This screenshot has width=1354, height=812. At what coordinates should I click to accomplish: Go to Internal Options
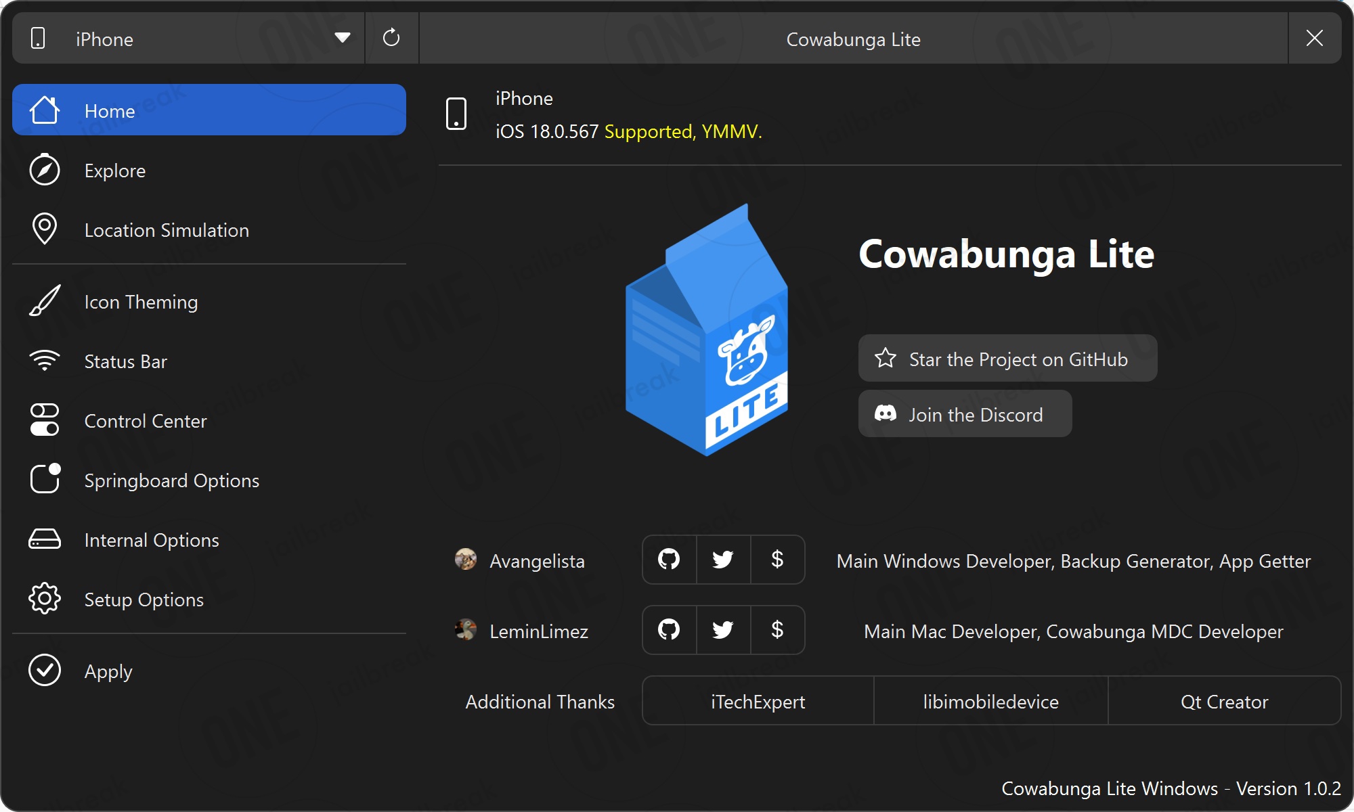click(209, 539)
